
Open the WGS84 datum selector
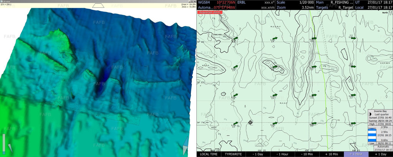[203, 2]
